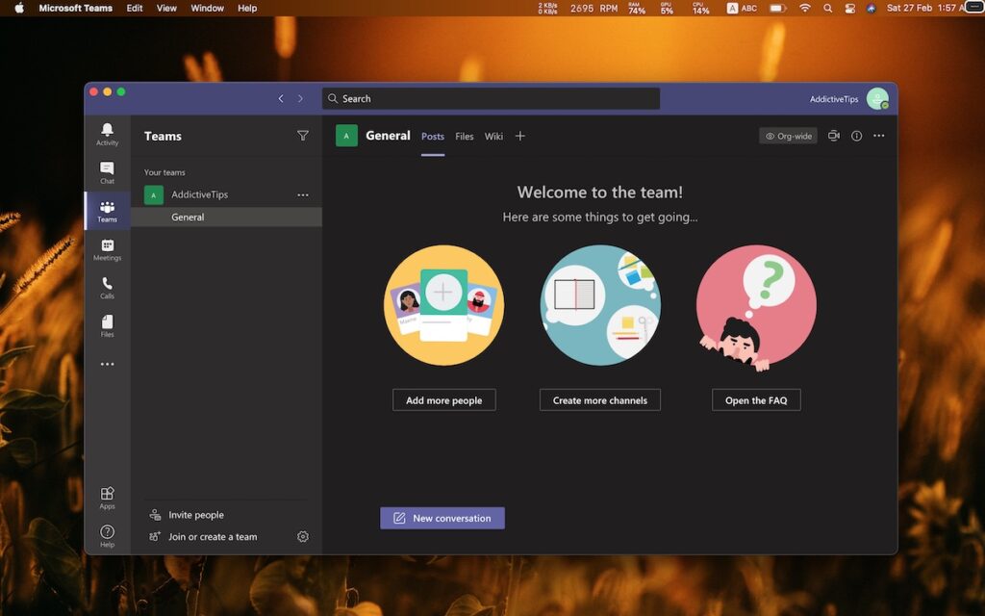The width and height of the screenshot is (985, 616).
Task: Expand more apps via sidebar ellipsis
Action: (x=107, y=364)
